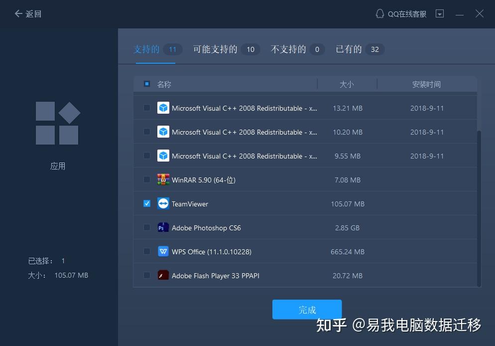Click the WinRAR app icon
The width and height of the screenshot is (495, 346).
(x=163, y=179)
